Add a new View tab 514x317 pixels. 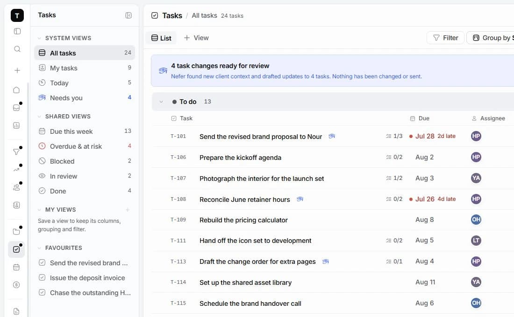(196, 38)
